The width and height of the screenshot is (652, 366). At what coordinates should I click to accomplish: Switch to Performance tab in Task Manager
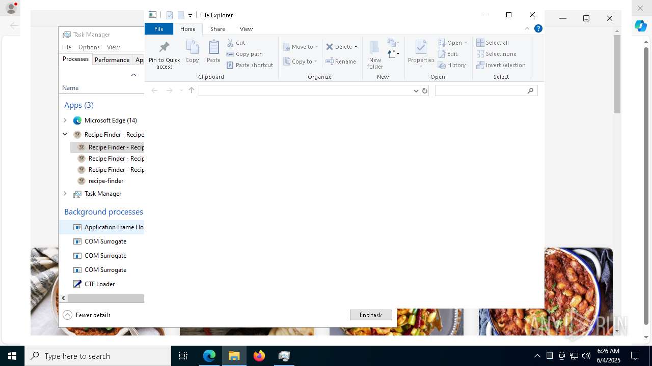[x=112, y=59]
